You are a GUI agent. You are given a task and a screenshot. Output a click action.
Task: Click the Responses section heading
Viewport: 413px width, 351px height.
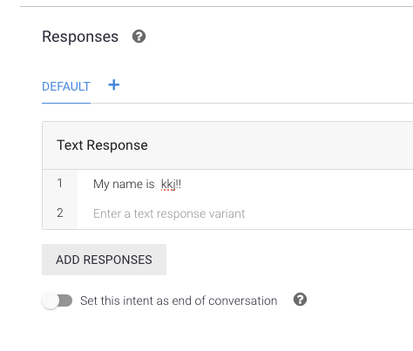pos(80,37)
